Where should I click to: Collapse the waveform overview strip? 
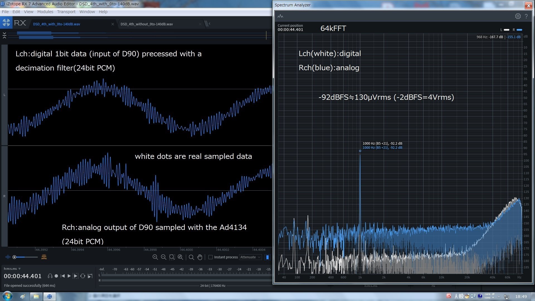4,35
